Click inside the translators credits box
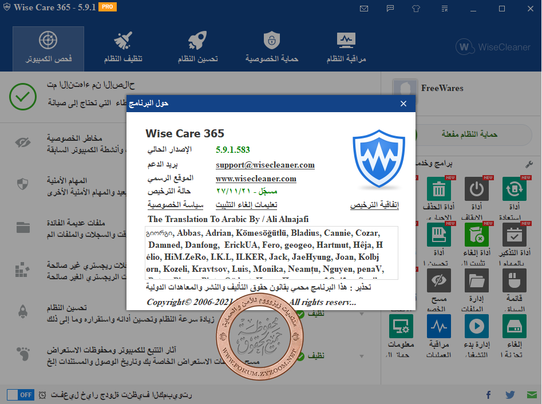The image size is (542, 404). tap(271, 252)
